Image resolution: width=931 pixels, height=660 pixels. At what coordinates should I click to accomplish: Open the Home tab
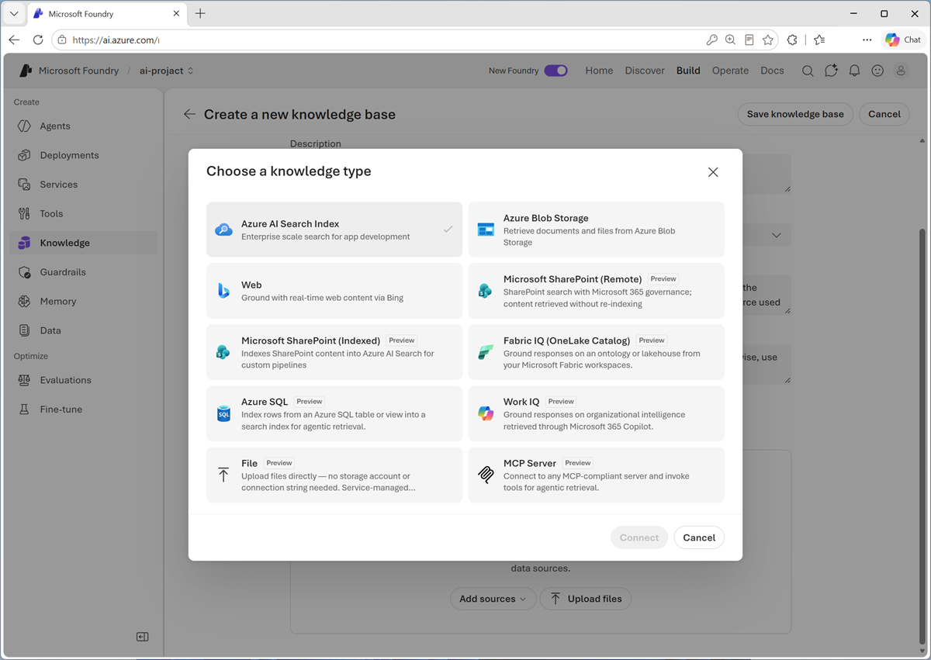click(x=599, y=71)
